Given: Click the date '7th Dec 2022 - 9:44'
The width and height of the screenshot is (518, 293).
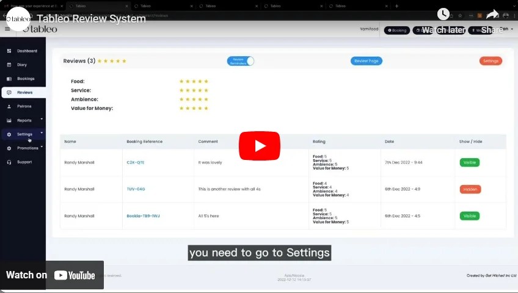Looking at the screenshot, I should click(403, 162).
